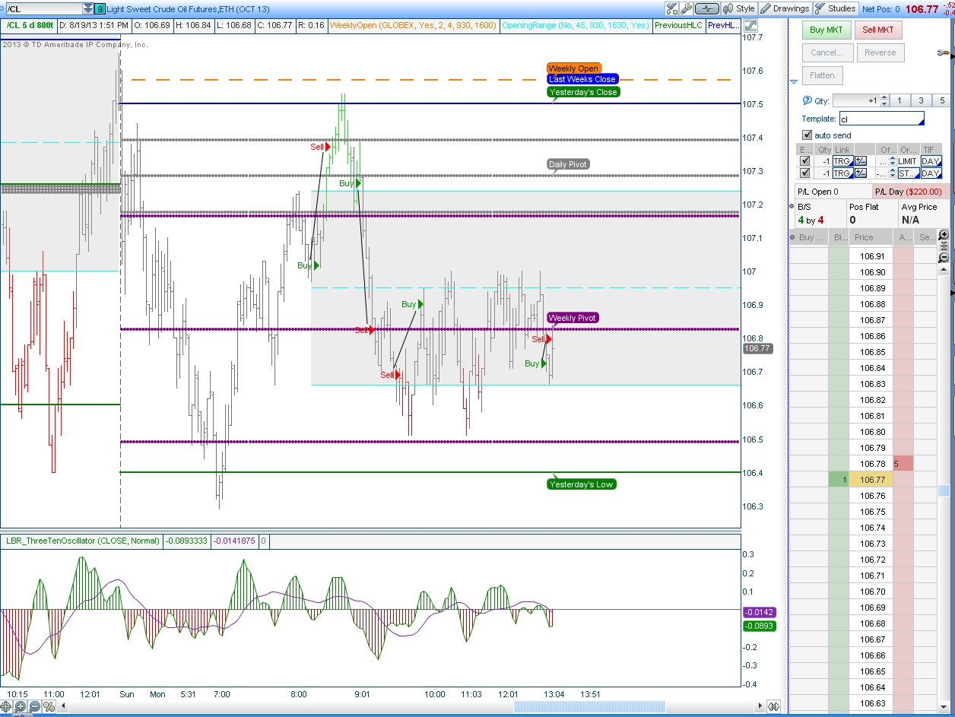
Task: Set quantity preset to 3
Action: coord(921,100)
